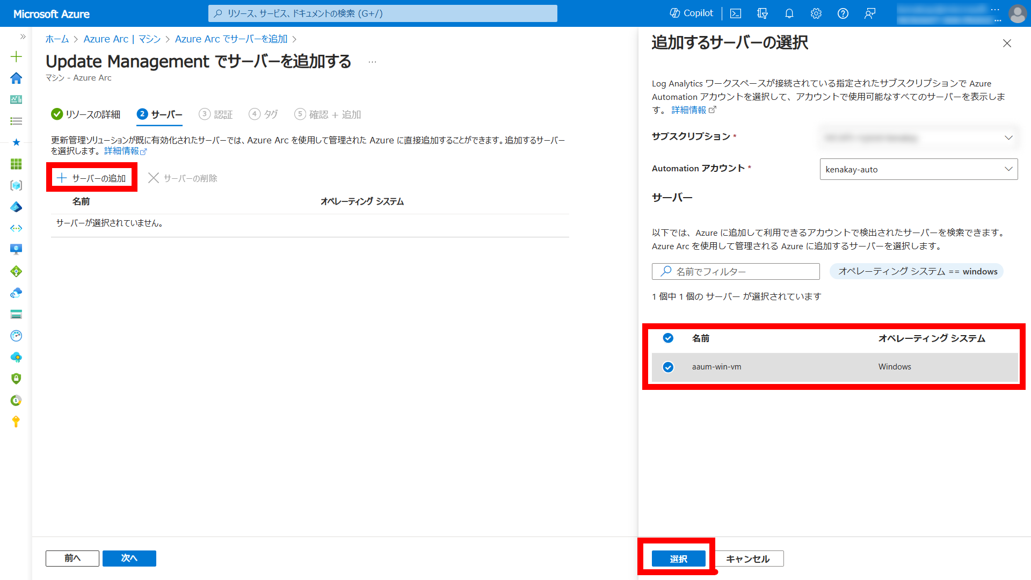The image size is (1031, 580).
Task: Open the main pane 詳細情報 link
Action: [125, 151]
